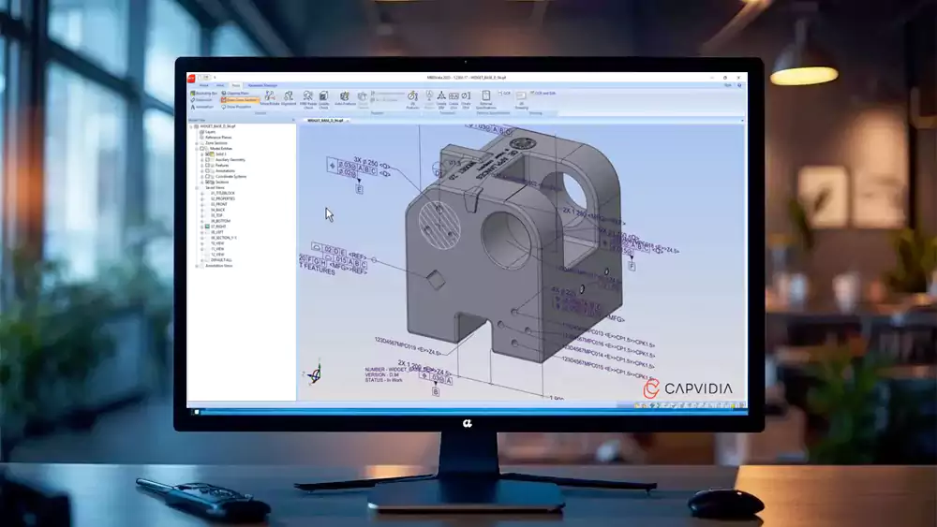Toggle the Model Entities checkbox

(202, 149)
